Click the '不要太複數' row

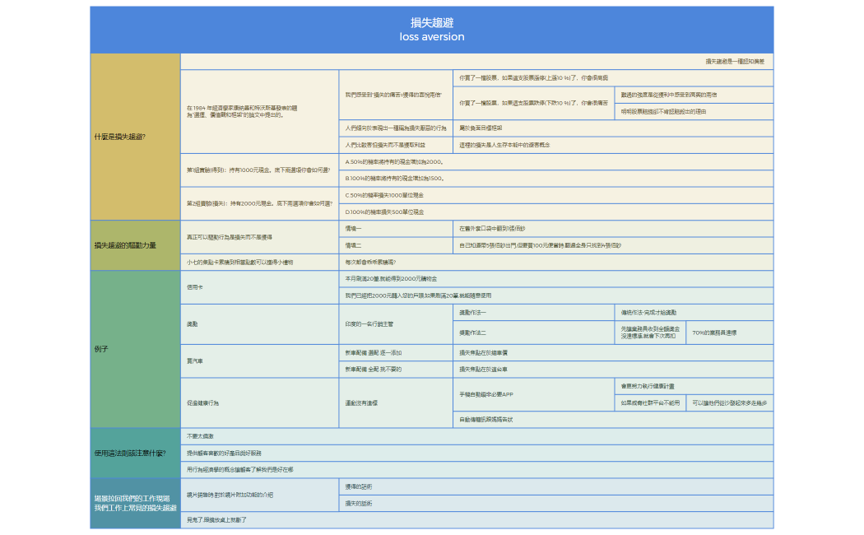(476, 436)
